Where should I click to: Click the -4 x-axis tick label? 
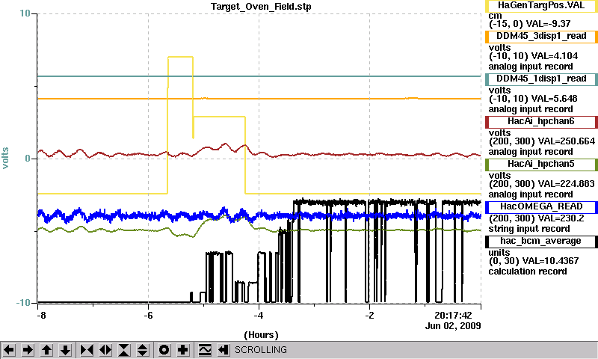coord(259,316)
